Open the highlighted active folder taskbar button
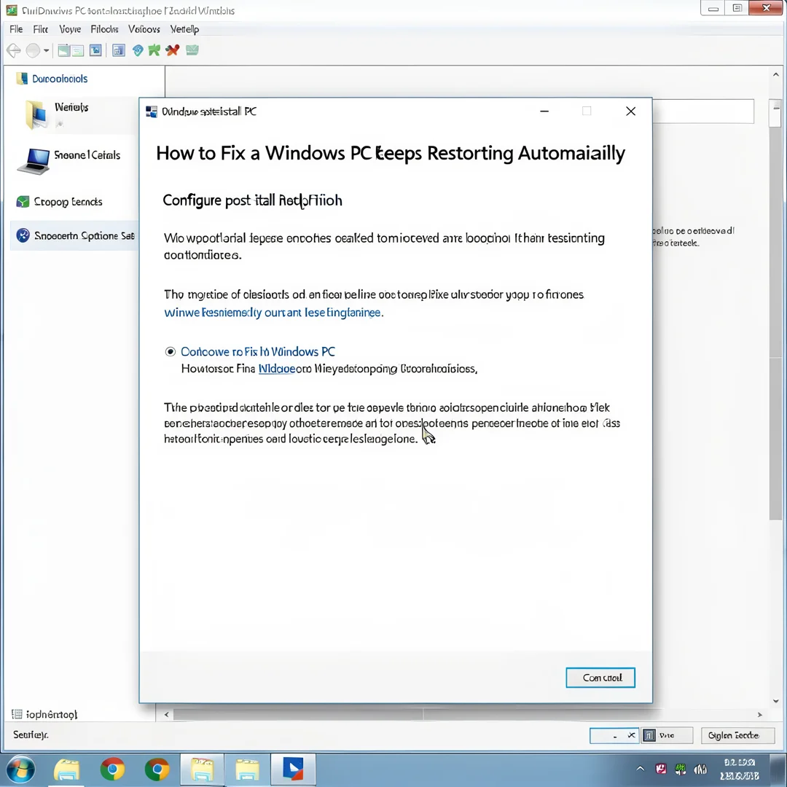This screenshot has height=787, width=787. point(201,770)
